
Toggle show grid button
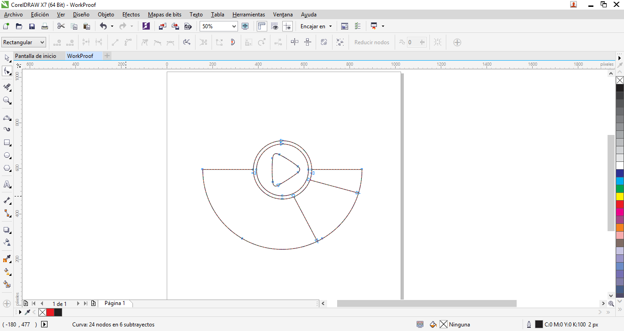pos(275,26)
